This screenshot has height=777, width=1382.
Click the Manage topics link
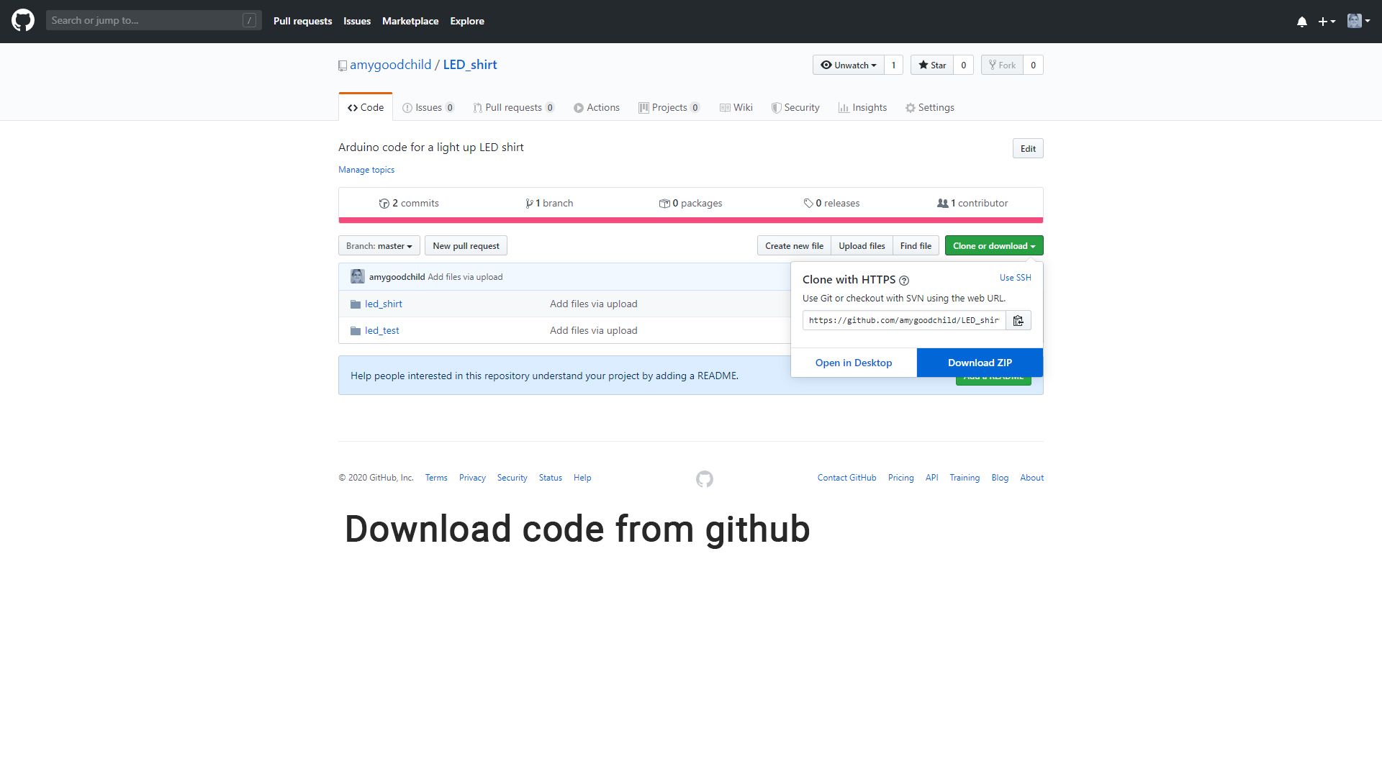[366, 170]
